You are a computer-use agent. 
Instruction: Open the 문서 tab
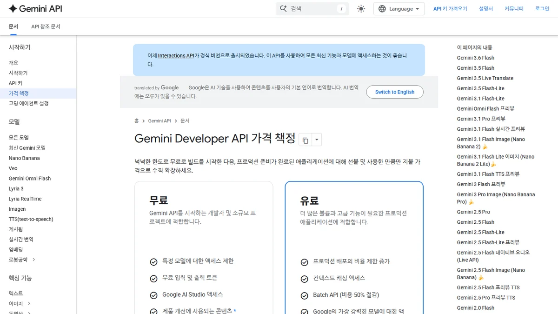pyautogui.click(x=13, y=27)
